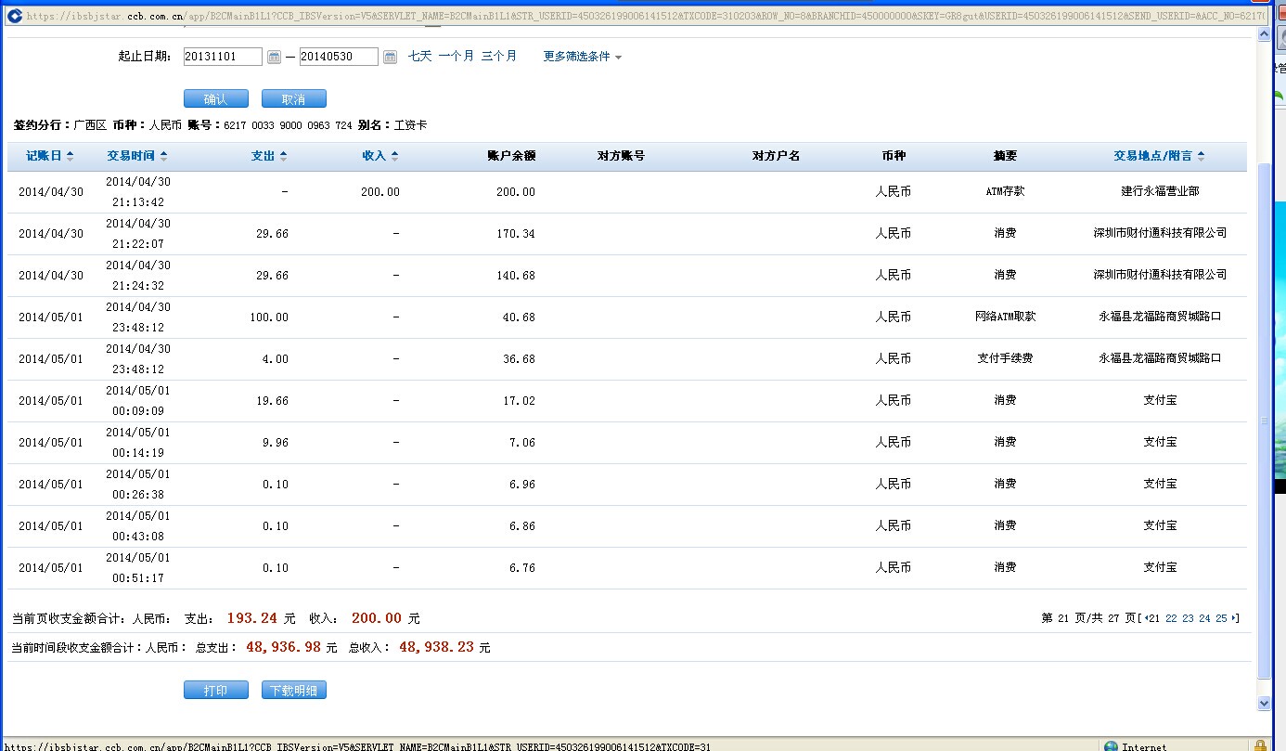Click the start date input field

click(x=223, y=57)
